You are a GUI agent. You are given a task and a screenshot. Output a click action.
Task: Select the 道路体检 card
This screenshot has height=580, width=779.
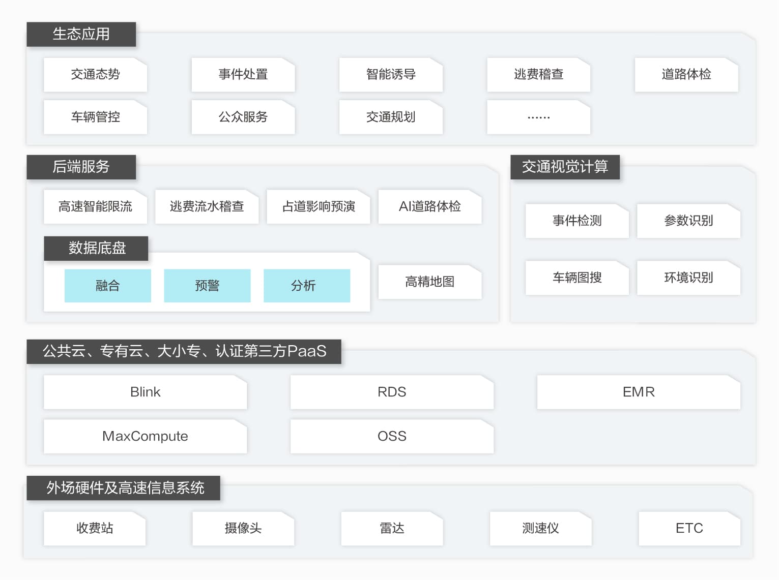coord(686,75)
